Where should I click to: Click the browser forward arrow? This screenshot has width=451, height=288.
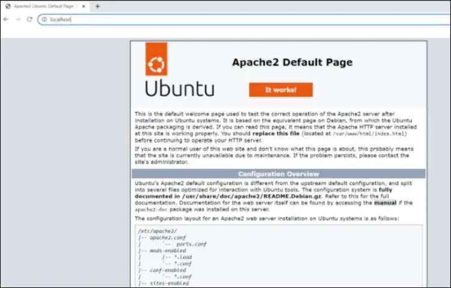tap(18, 19)
